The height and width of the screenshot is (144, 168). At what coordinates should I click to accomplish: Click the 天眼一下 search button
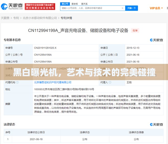coord(132,8)
